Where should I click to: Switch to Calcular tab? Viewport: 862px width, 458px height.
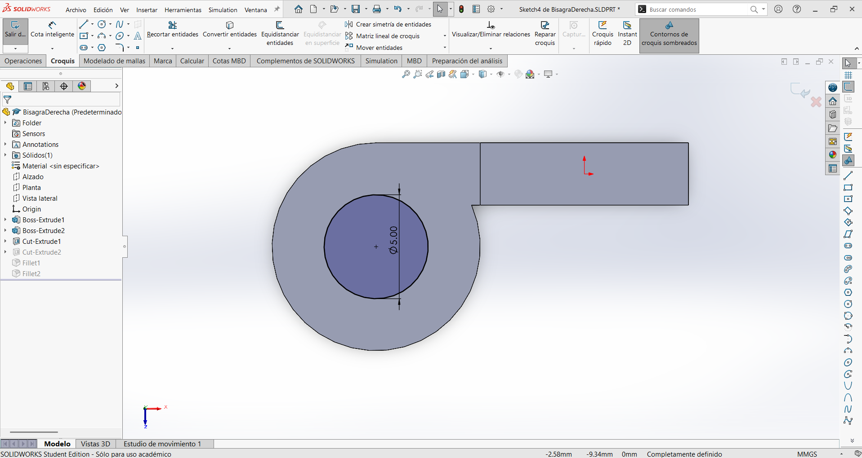pyautogui.click(x=192, y=61)
